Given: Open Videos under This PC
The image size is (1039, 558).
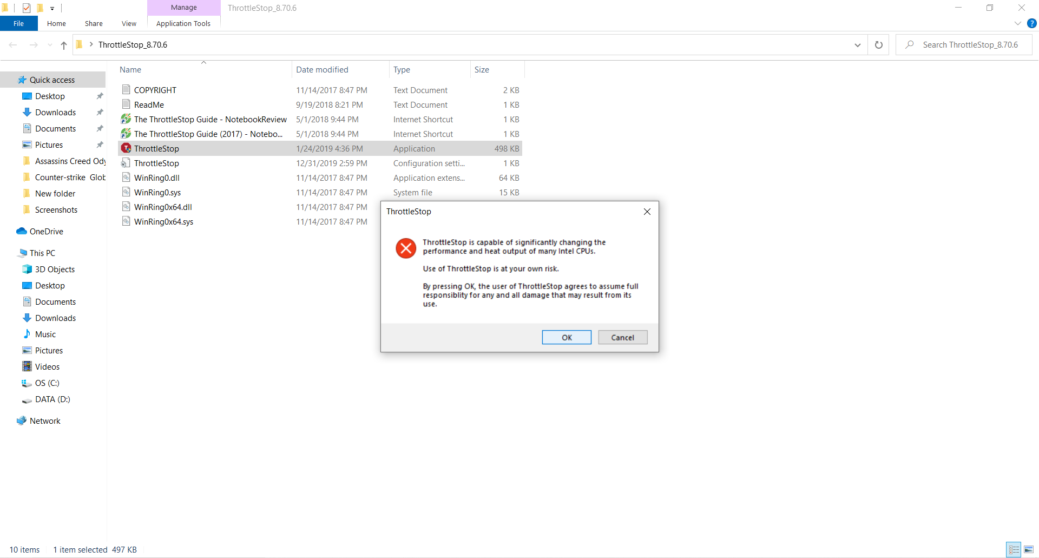Looking at the screenshot, I should (47, 366).
